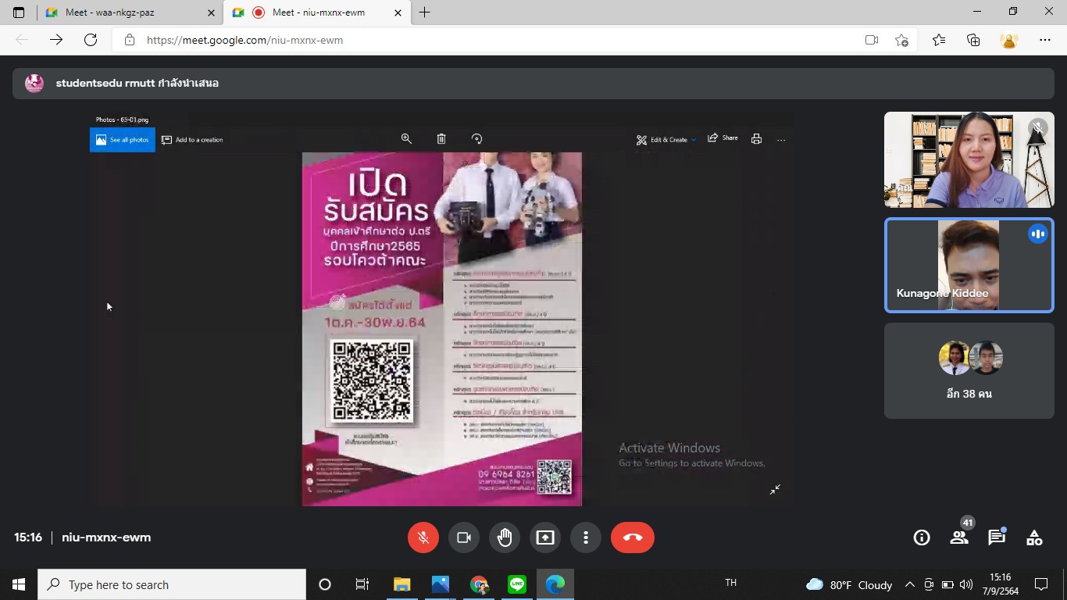Open the LINE app on taskbar
This screenshot has height=600, width=1067.
[517, 584]
